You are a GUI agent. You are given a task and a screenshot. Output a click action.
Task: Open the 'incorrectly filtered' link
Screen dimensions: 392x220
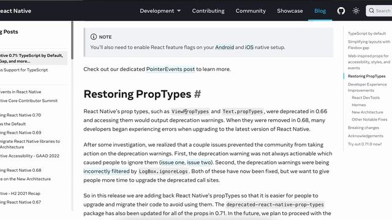[x=107, y=171]
